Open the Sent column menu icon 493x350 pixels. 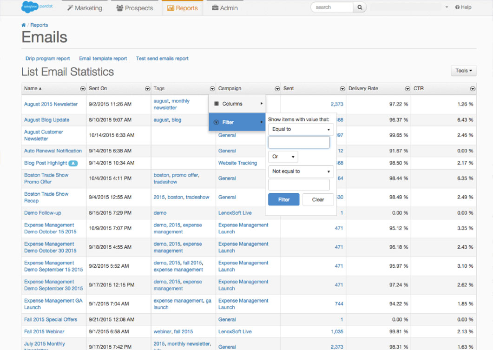click(342, 89)
